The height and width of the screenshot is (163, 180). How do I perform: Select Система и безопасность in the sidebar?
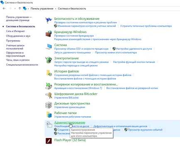tap(20, 26)
